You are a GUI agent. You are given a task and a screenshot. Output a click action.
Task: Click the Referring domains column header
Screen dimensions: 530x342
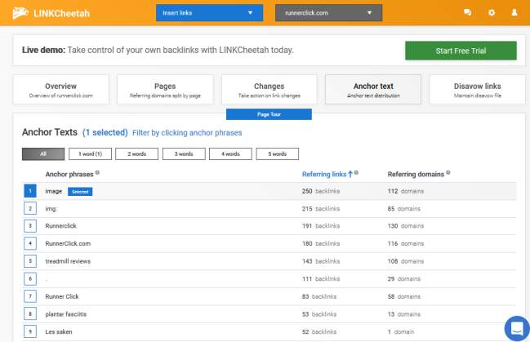pyautogui.click(x=416, y=174)
